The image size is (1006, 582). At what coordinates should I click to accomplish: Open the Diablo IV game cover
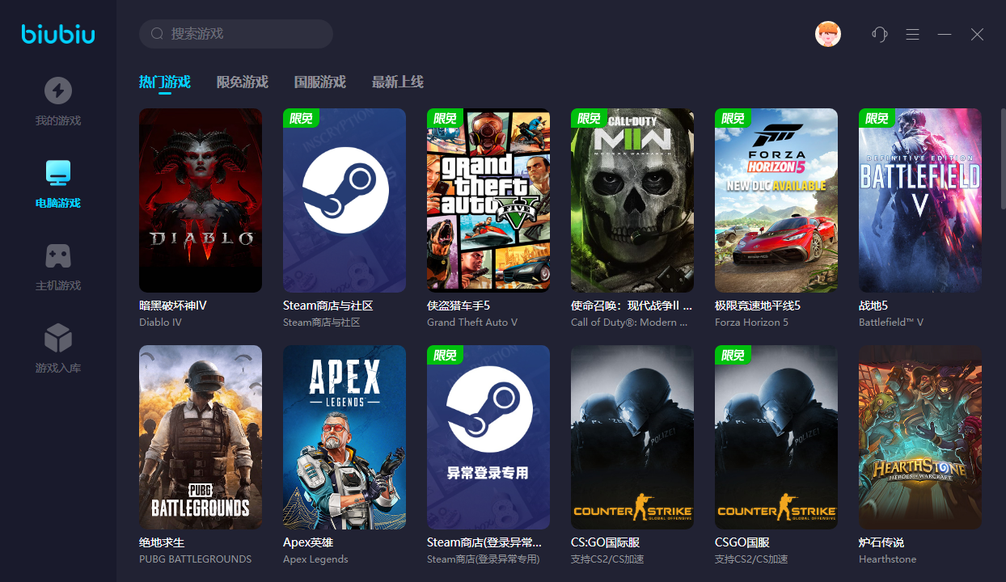pyautogui.click(x=201, y=200)
